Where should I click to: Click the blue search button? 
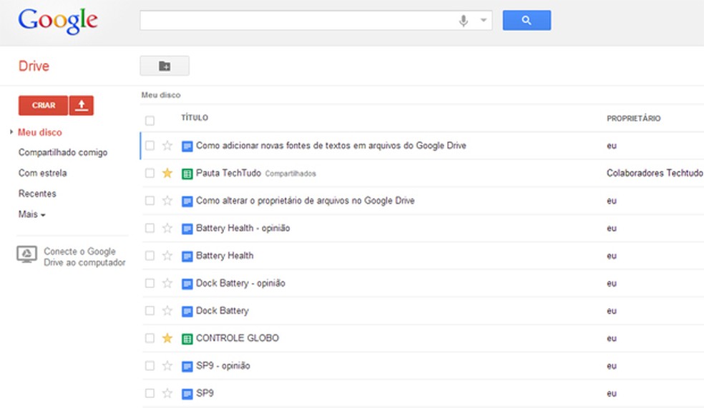(527, 20)
